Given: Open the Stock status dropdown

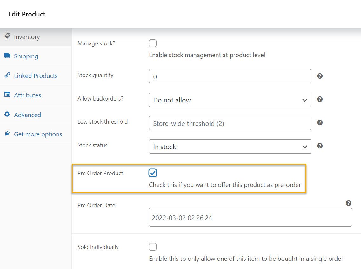Looking at the screenshot, I should tap(230, 146).
